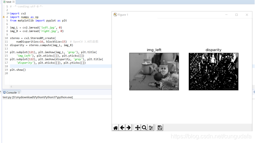Collapse the import block fold marker
The image size is (255, 143).
click(9, 13)
